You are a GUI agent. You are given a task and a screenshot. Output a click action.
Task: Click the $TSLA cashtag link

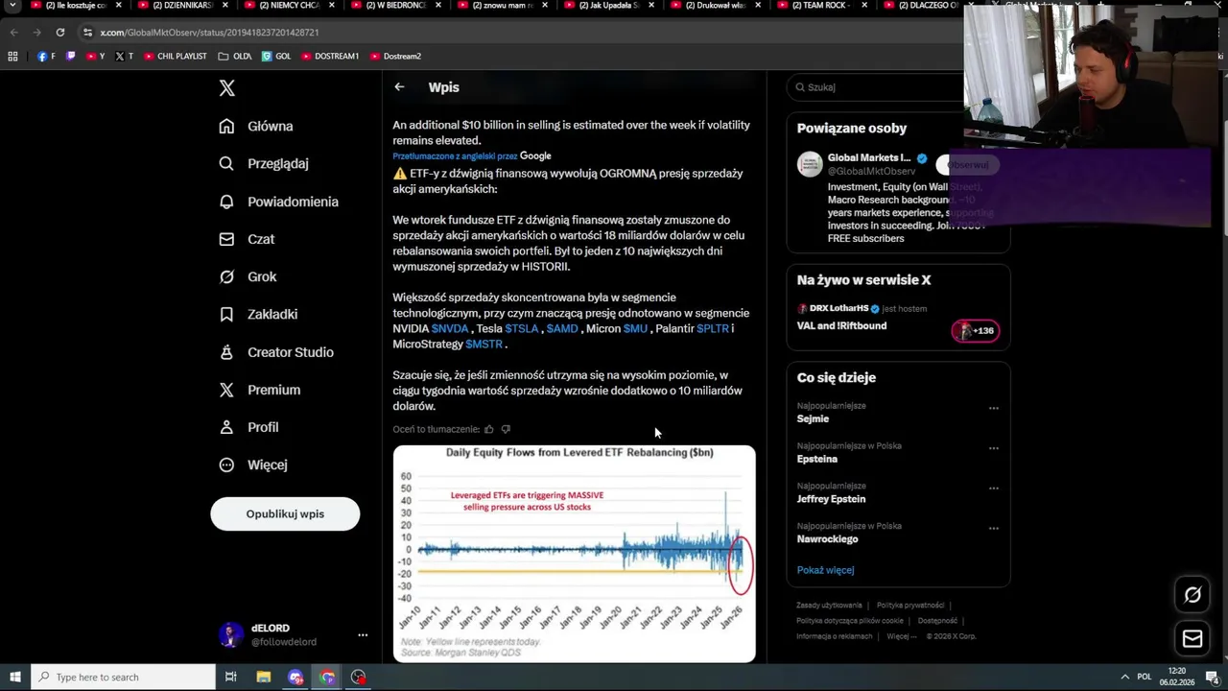522,329
